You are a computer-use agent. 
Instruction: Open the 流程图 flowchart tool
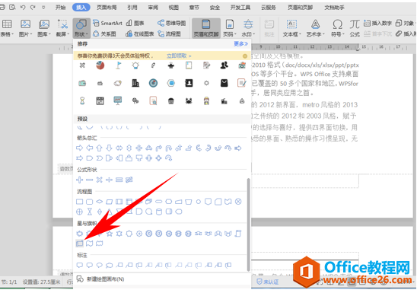coord(169,33)
